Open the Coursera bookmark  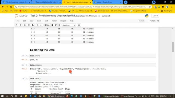click(x=58, y=11)
